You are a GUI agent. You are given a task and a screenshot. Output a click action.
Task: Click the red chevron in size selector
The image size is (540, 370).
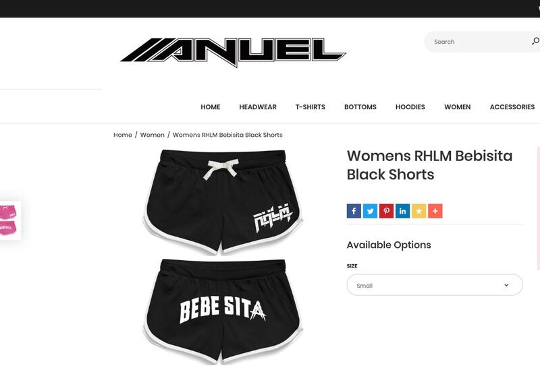point(506,285)
